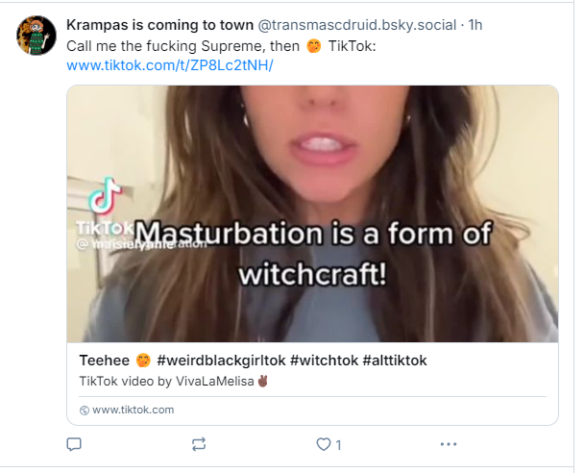The width and height of the screenshot is (584, 473).
Task: Click the face emoji in the post text
Action: click(x=313, y=46)
